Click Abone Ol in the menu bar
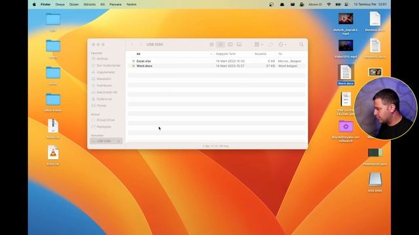Viewport: 419px width, 235px height. [x=315, y=5]
